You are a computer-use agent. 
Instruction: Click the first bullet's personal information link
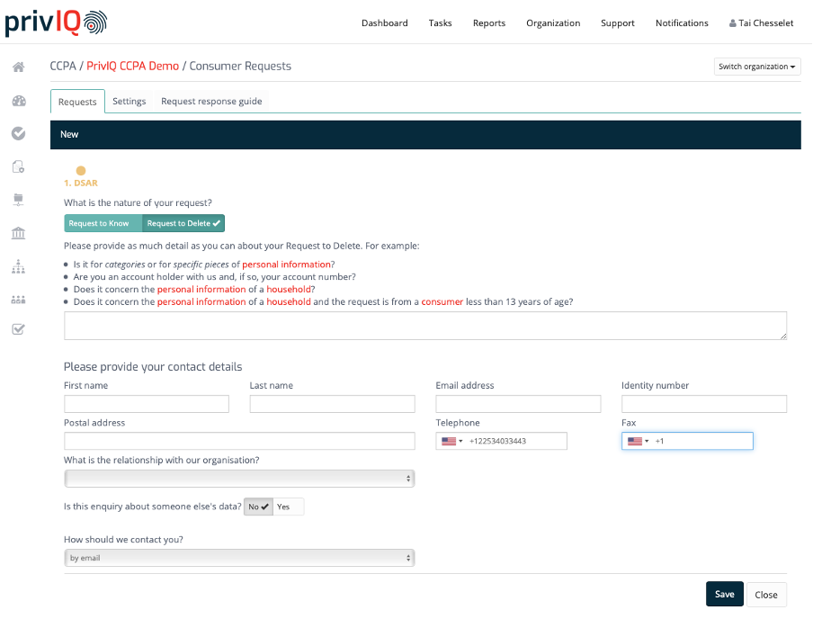(x=286, y=265)
